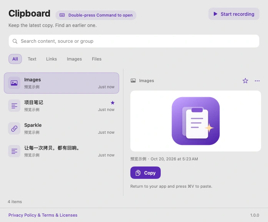
Task: Switch to the Files filter tab
Action: point(97,59)
